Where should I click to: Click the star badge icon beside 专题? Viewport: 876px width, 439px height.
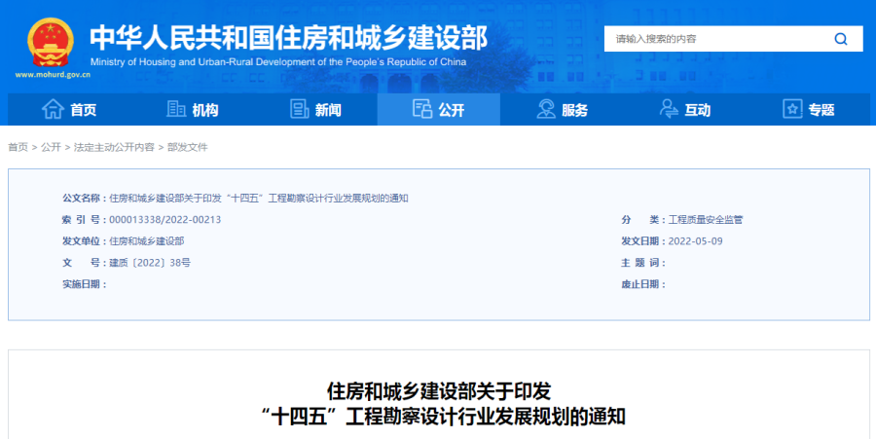click(792, 109)
